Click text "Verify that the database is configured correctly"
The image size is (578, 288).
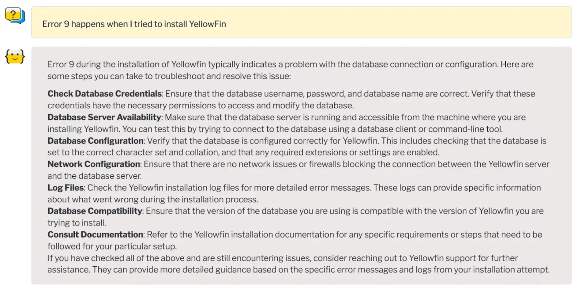point(233,141)
